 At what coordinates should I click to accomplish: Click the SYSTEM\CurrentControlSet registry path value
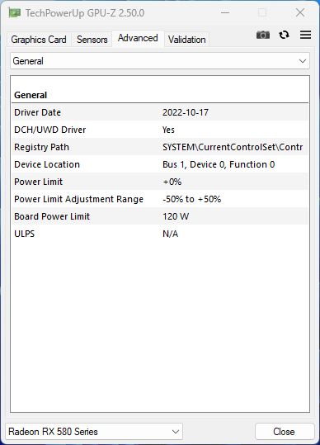233,147
